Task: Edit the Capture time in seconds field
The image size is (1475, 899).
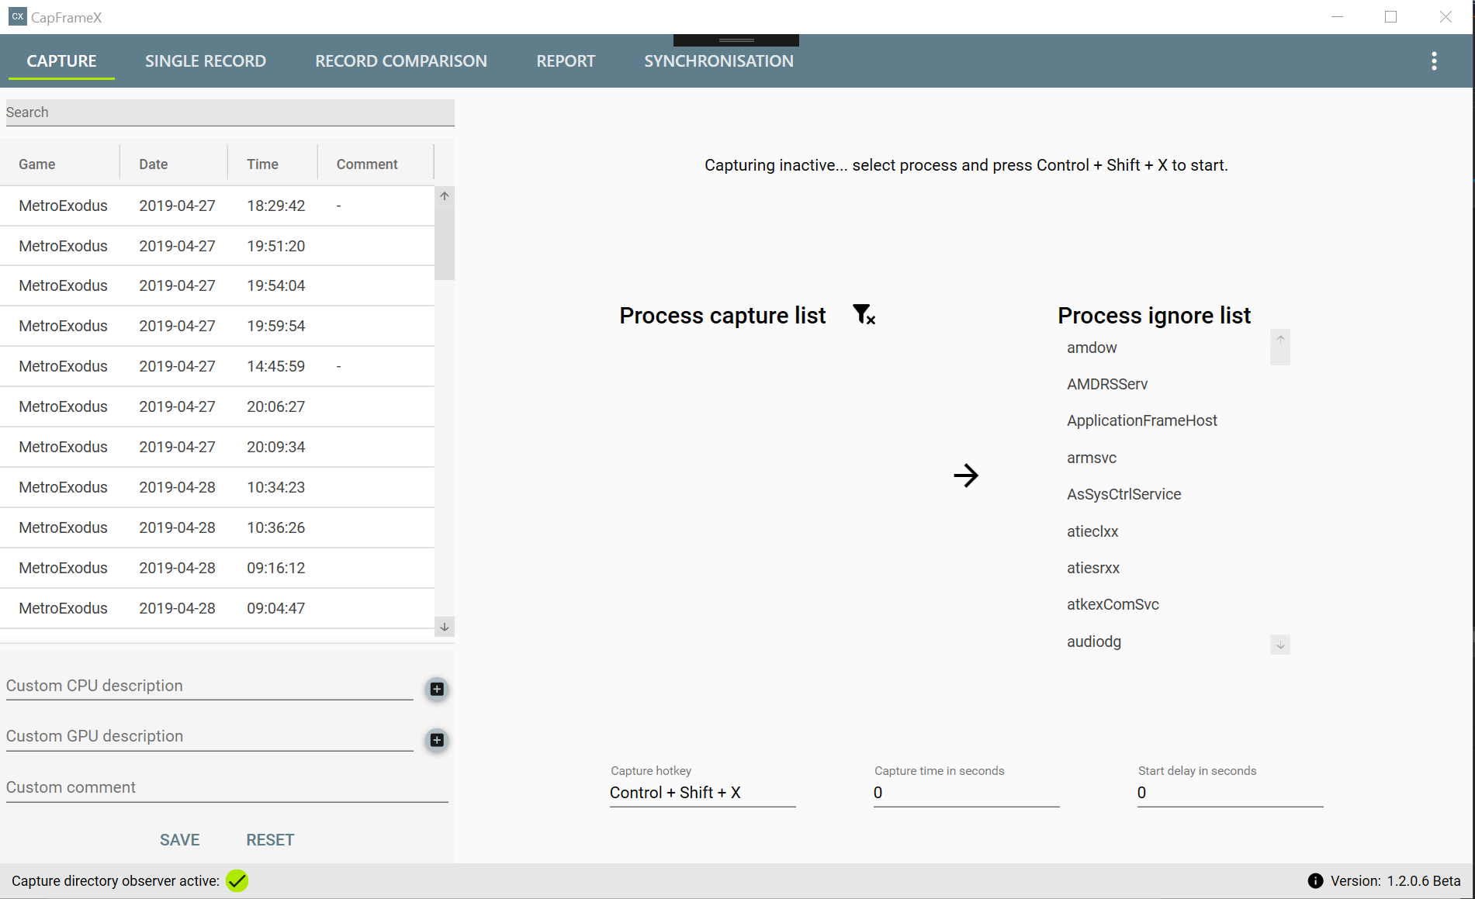Action: click(x=966, y=793)
